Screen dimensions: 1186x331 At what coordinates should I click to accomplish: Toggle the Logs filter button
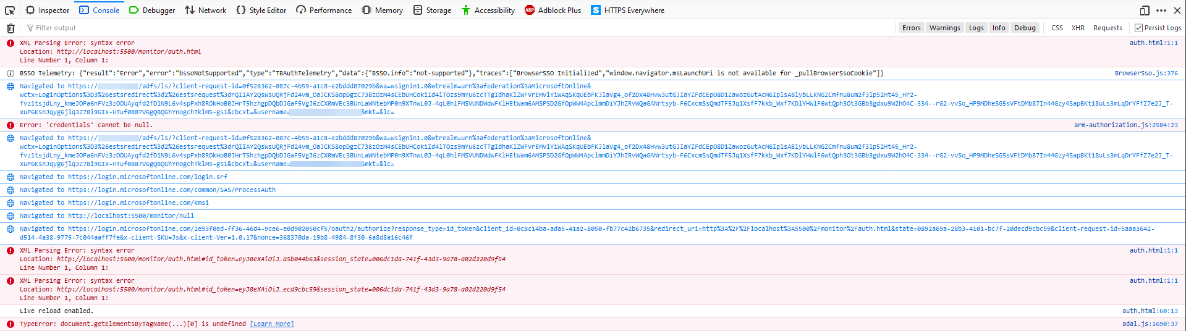point(976,28)
